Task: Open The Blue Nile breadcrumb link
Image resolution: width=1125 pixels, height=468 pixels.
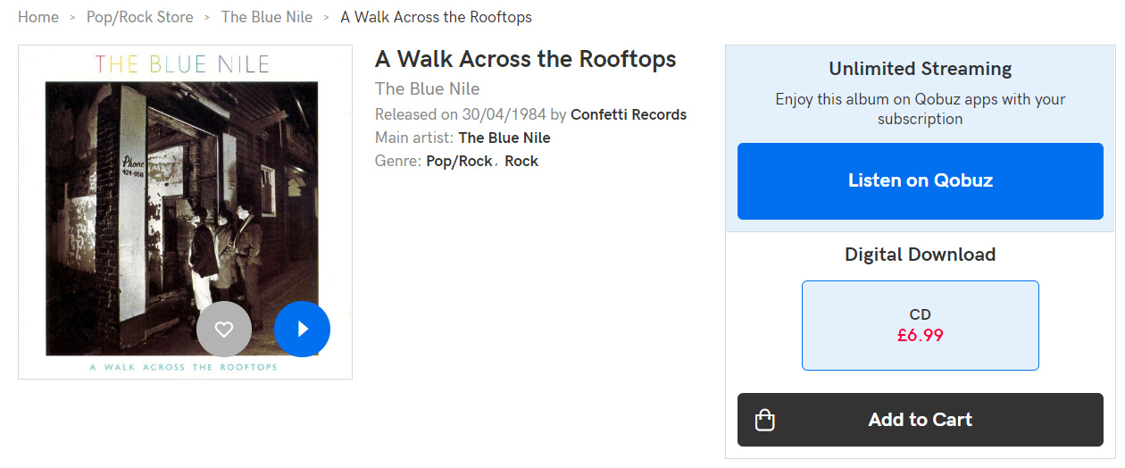Action: pos(267,17)
